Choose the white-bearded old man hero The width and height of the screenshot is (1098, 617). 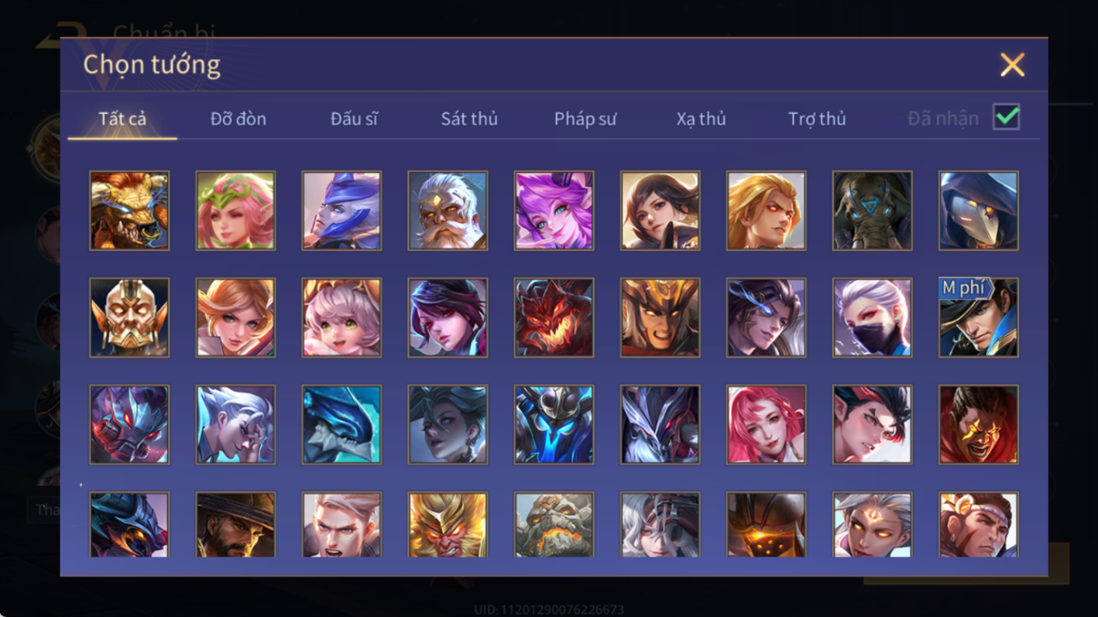(448, 211)
